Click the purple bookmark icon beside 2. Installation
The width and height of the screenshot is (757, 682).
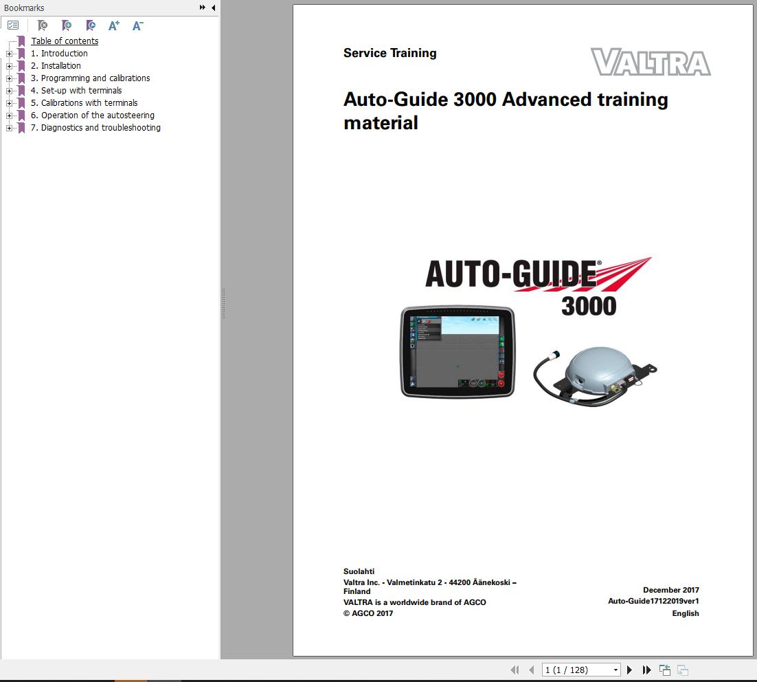coord(21,66)
